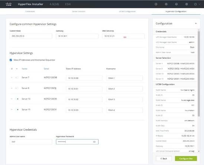Edit the Static IP Address for Server 7
The height and width of the screenshot is (165, 204).
point(84,78)
